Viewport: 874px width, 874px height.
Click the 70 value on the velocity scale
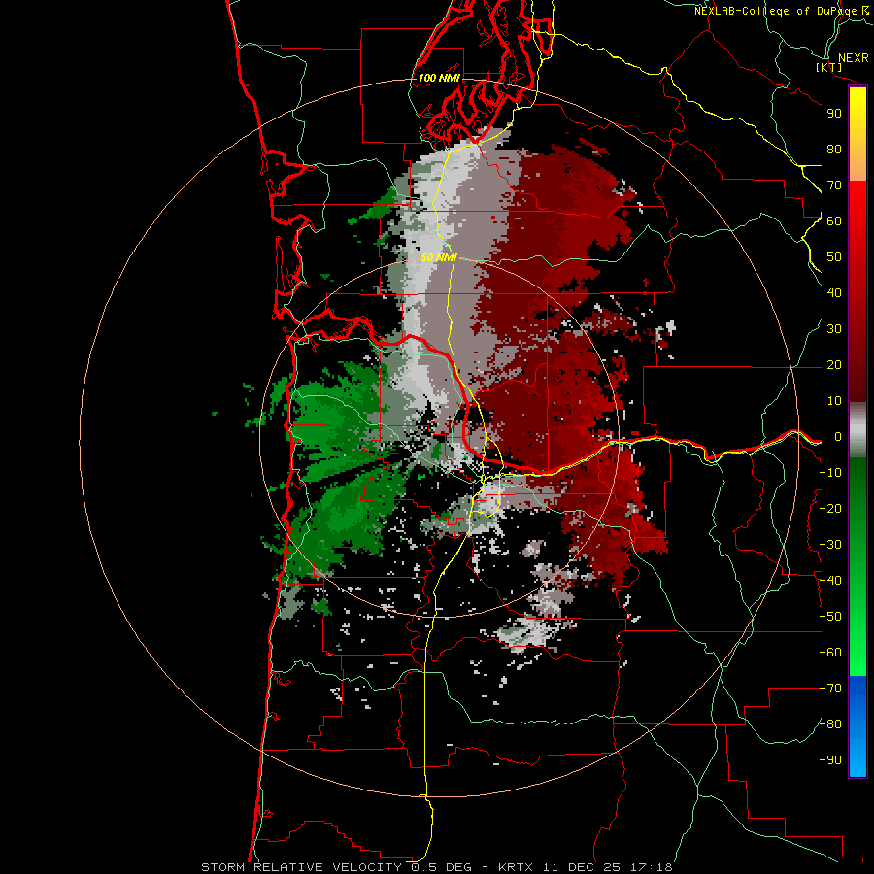coord(834,185)
